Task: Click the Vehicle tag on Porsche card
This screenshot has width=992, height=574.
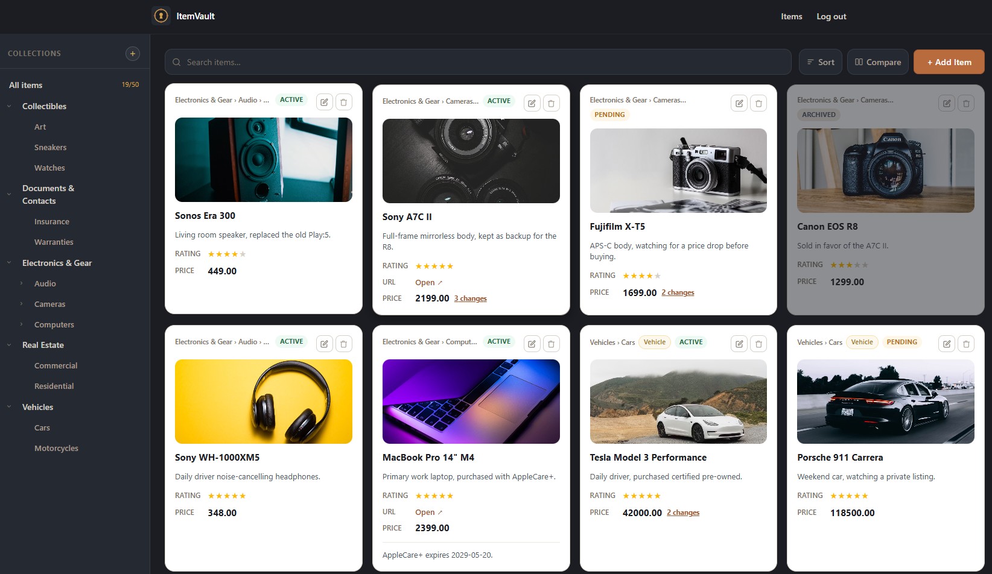Action: pyautogui.click(x=862, y=342)
